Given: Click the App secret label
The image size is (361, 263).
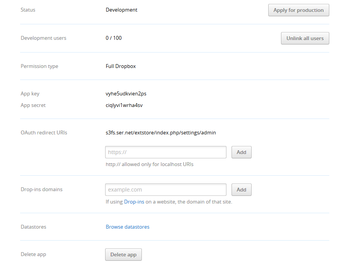Looking at the screenshot, I should (33, 105).
